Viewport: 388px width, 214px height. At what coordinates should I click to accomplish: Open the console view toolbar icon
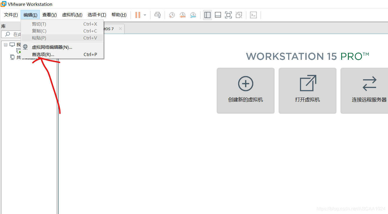point(253,15)
